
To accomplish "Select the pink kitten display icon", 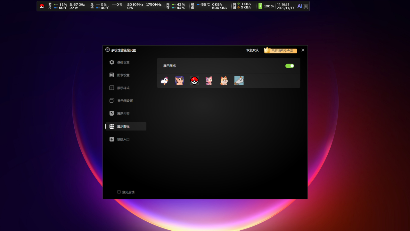I will (209, 81).
